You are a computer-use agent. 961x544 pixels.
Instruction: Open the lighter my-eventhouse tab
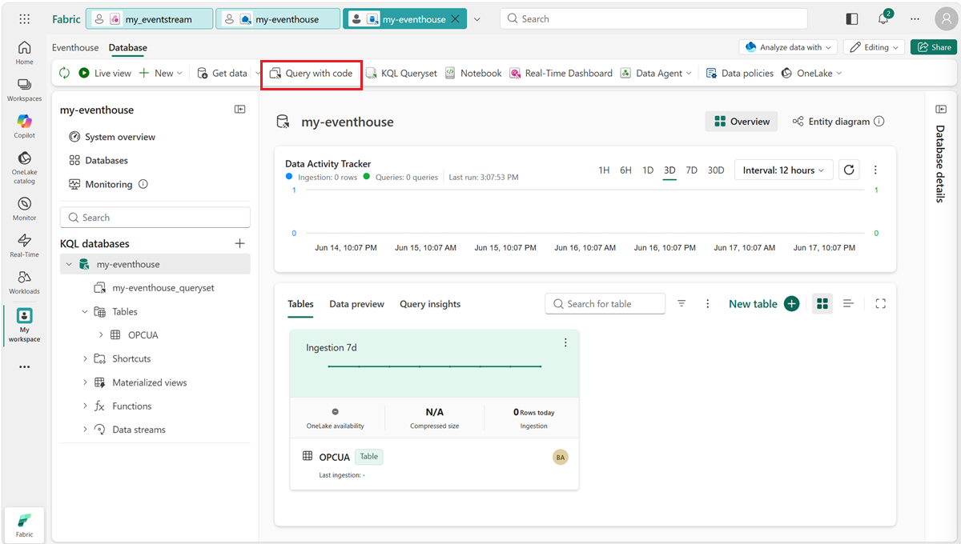tap(278, 19)
